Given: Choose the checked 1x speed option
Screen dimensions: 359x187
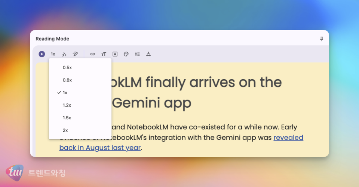Looking at the screenshot, I should [65, 93].
